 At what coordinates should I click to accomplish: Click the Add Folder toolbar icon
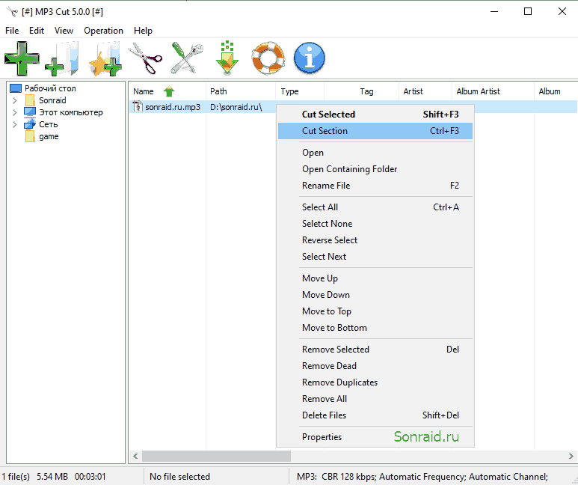click(x=62, y=58)
